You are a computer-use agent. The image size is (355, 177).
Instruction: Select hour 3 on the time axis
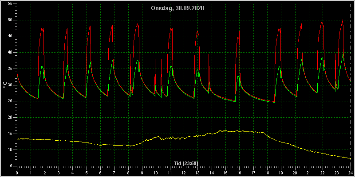coord(59,173)
